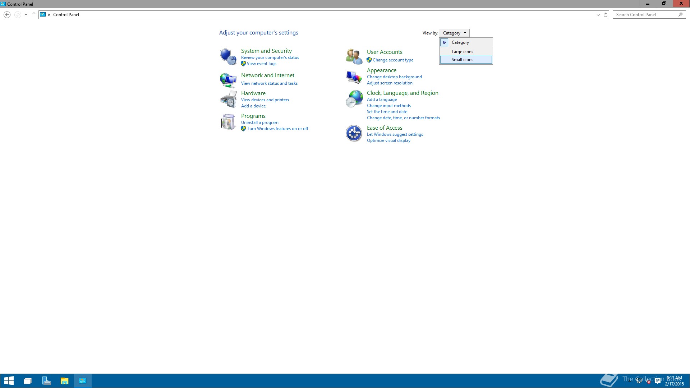Screen dimensions: 690x388
Task: Select the Category radio option in menu
Action: (460, 42)
